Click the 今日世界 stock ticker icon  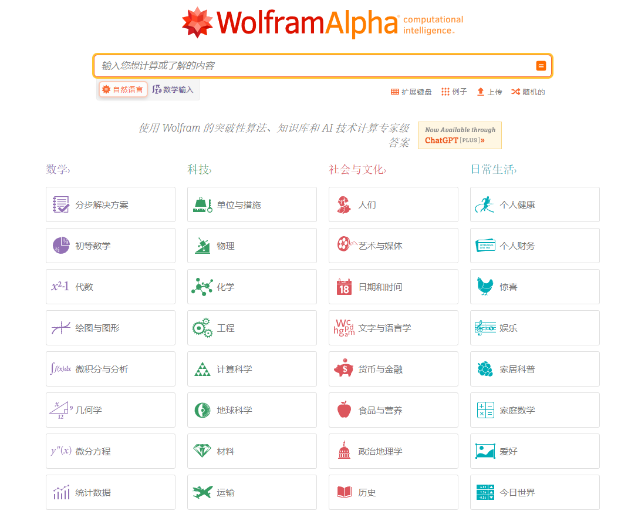tap(485, 492)
